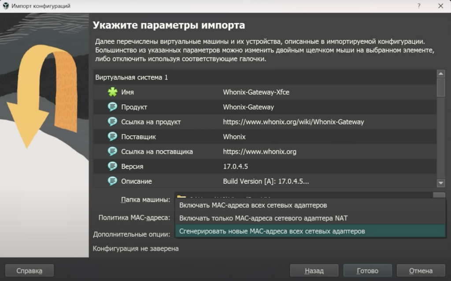
Task: Confirm import with the Готово button
Action: coord(367,270)
